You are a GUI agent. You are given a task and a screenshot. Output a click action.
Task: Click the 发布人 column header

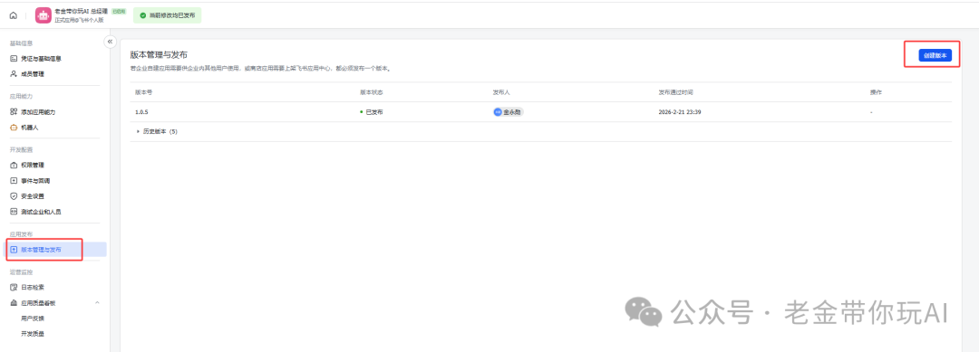tap(502, 92)
